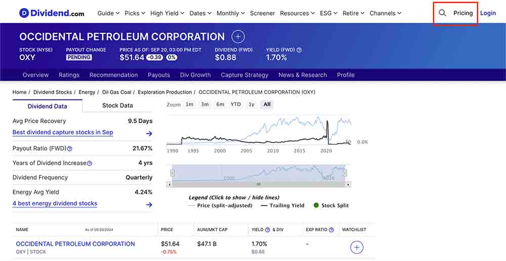
Task: Expand the Guide dropdown menu
Action: (x=108, y=13)
